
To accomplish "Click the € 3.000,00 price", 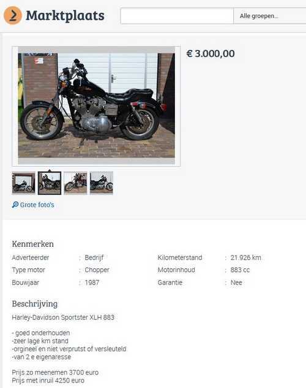I will tap(211, 53).
